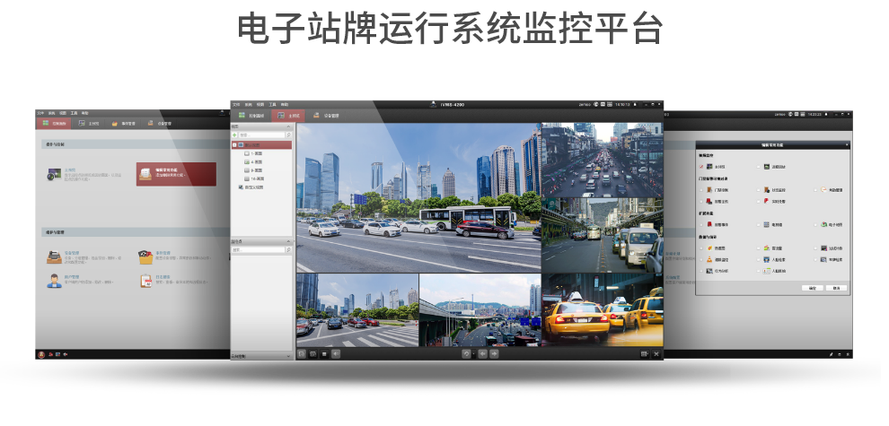Enable the 远程回放 checkbox in dialog
This screenshot has width=889, height=426.
[757, 167]
